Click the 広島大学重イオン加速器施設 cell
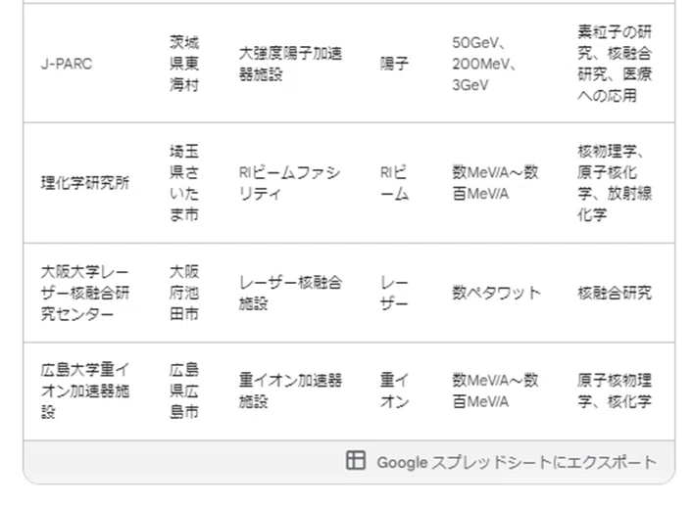Viewport: 693px width, 506px height. click(x=85, y=391)
